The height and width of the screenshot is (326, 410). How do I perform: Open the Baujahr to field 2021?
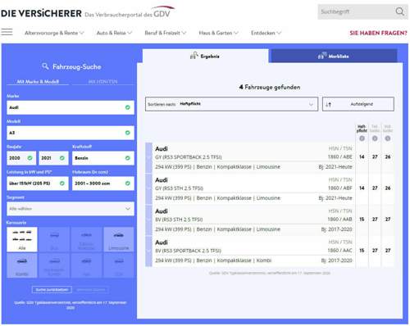tap(53, 158)
